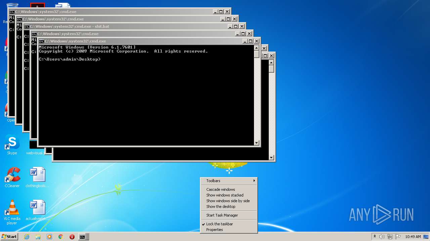
Task: Click the frontmost cmd window's scroll down arrow
Action: (x=257, y=143)
